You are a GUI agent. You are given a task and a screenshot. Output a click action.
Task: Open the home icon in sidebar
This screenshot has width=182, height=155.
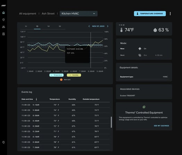coord(3,13)
